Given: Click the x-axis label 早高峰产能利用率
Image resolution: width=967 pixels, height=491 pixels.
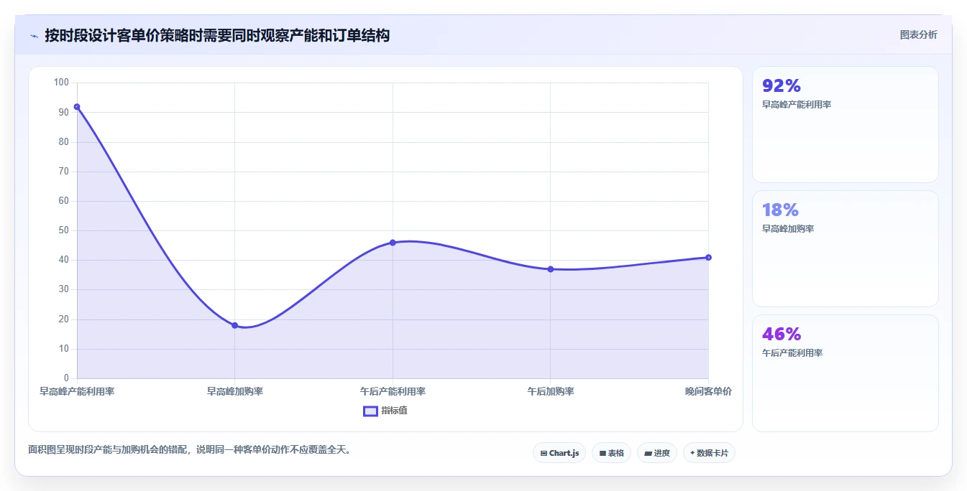Looking at the screenshot, I should 77,391.
